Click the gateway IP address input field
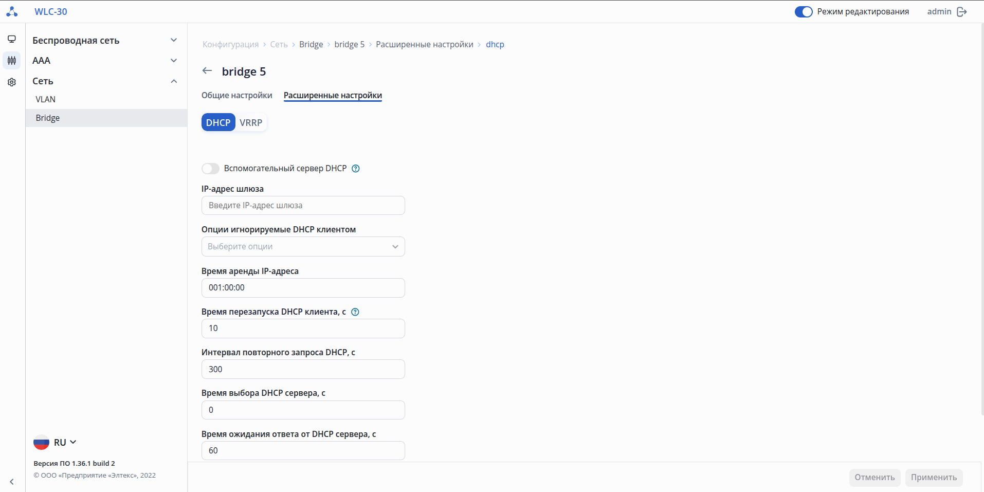Image resolution: width=984 pixels, height=492 pixels. [303, 206]
